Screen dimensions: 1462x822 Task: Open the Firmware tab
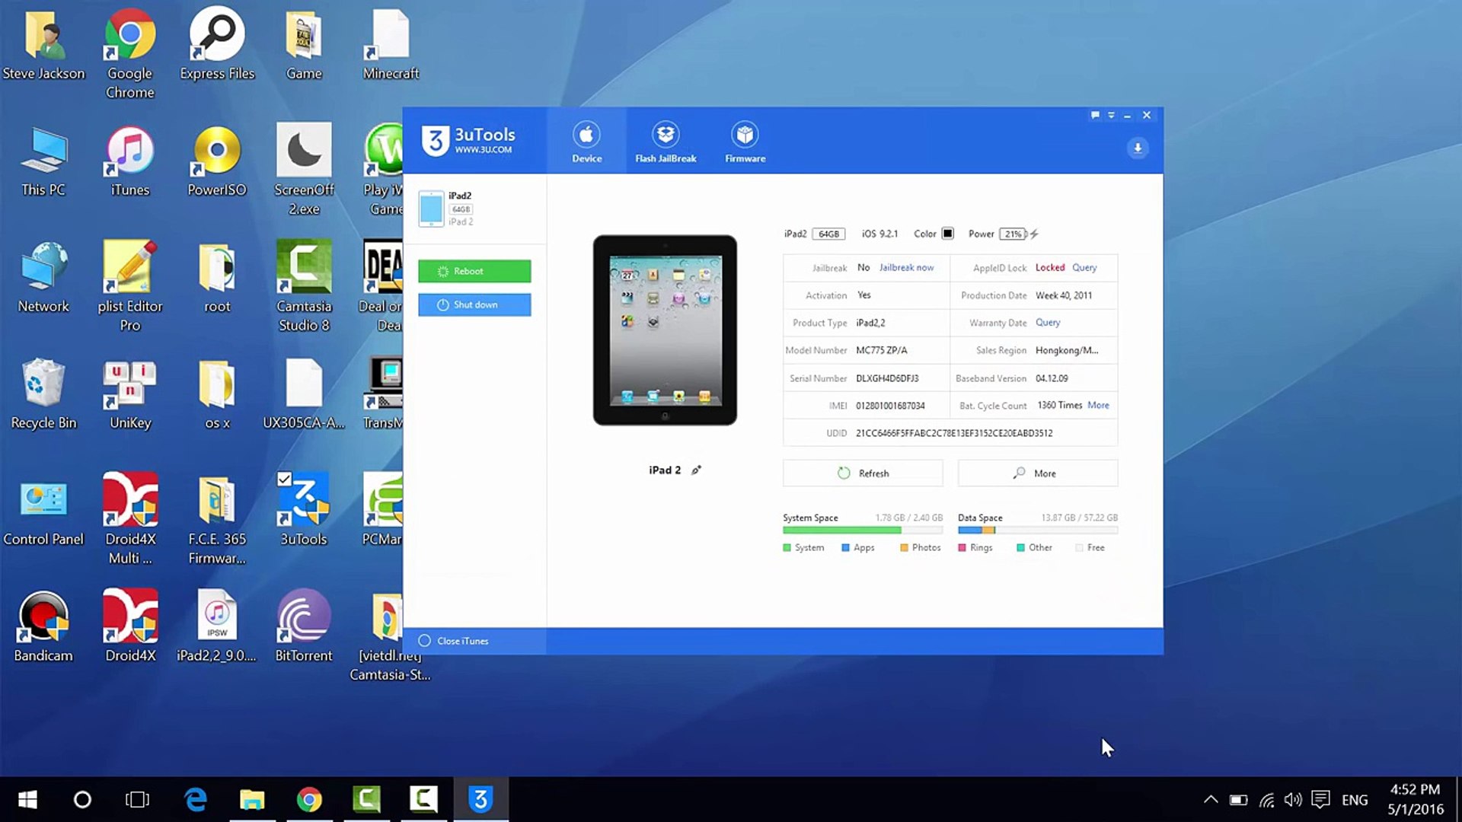point(745,142)
